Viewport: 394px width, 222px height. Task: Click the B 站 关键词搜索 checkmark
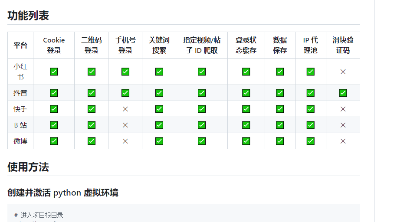(159, 125)
